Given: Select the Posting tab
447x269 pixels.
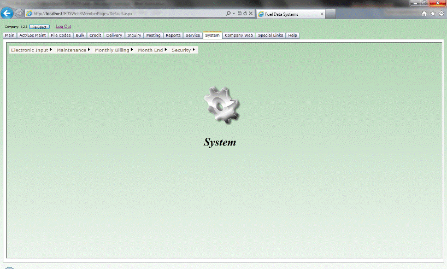Looking at the screenshot, I should (154, 36).
